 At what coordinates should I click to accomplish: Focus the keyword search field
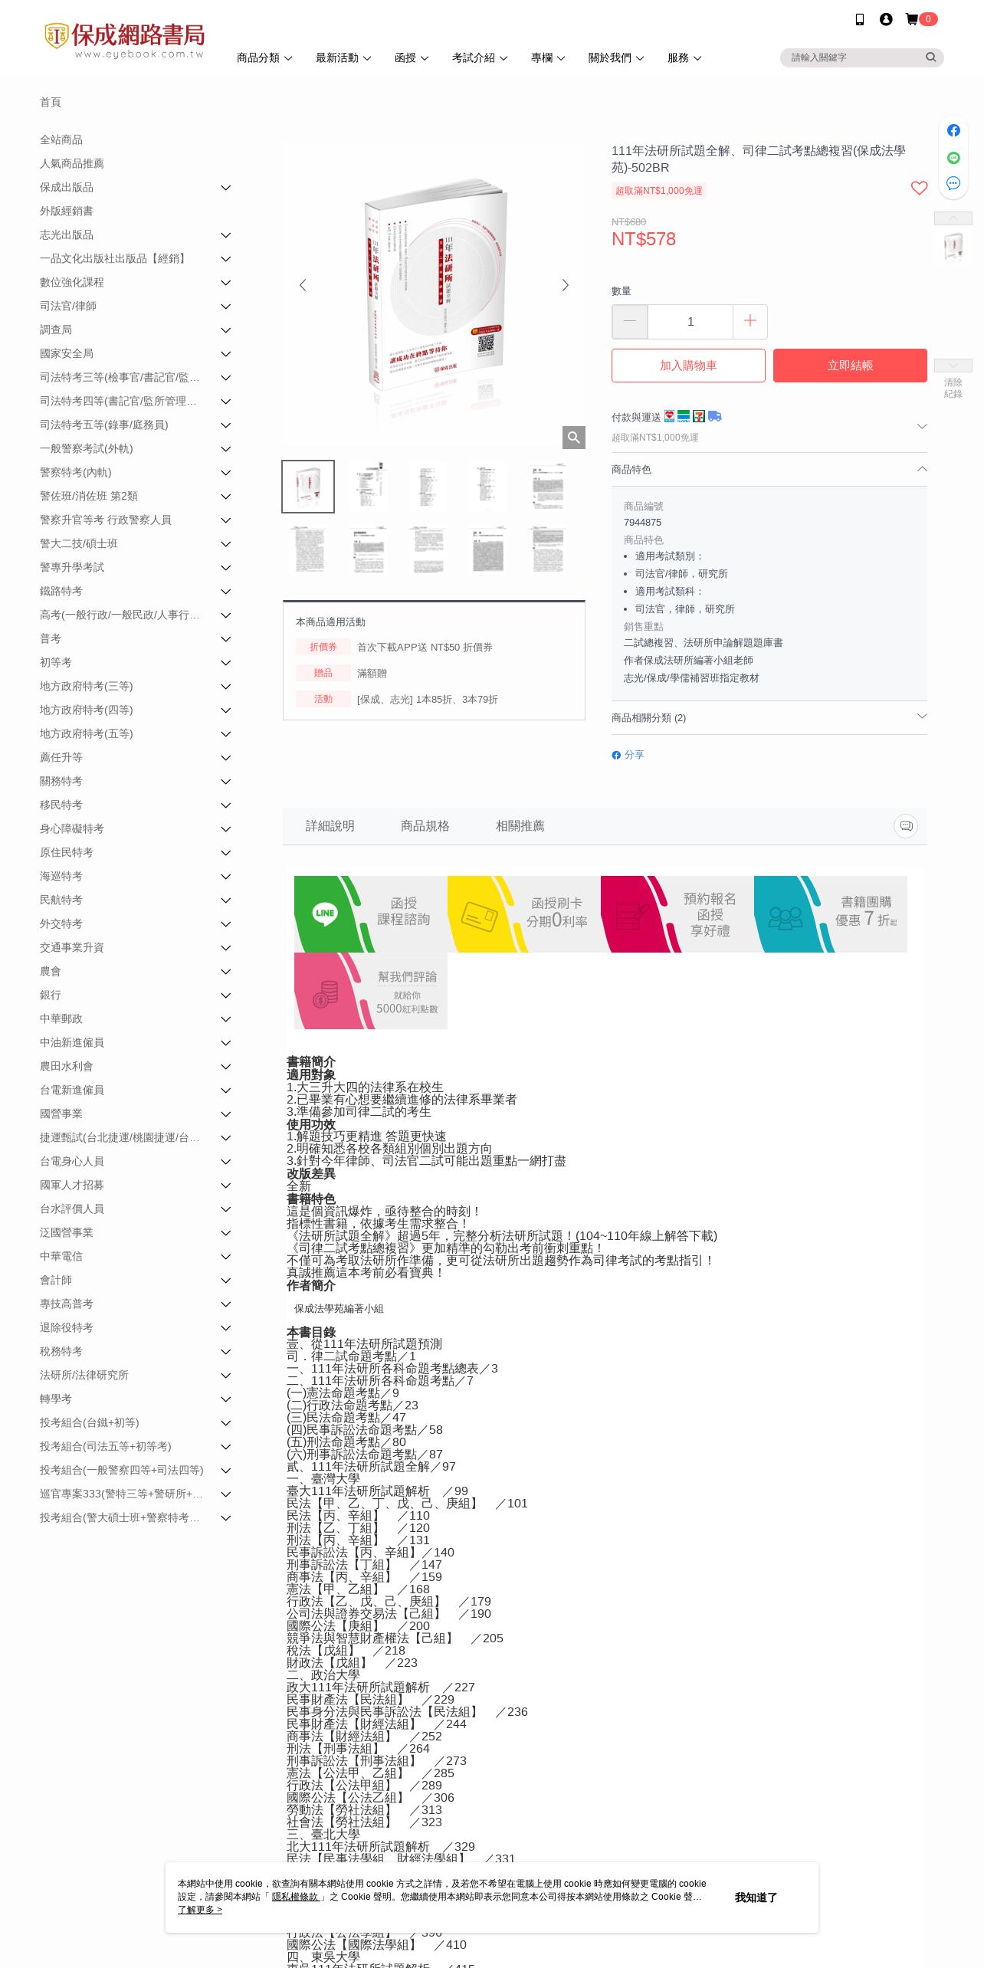click(x=853, y=57)
